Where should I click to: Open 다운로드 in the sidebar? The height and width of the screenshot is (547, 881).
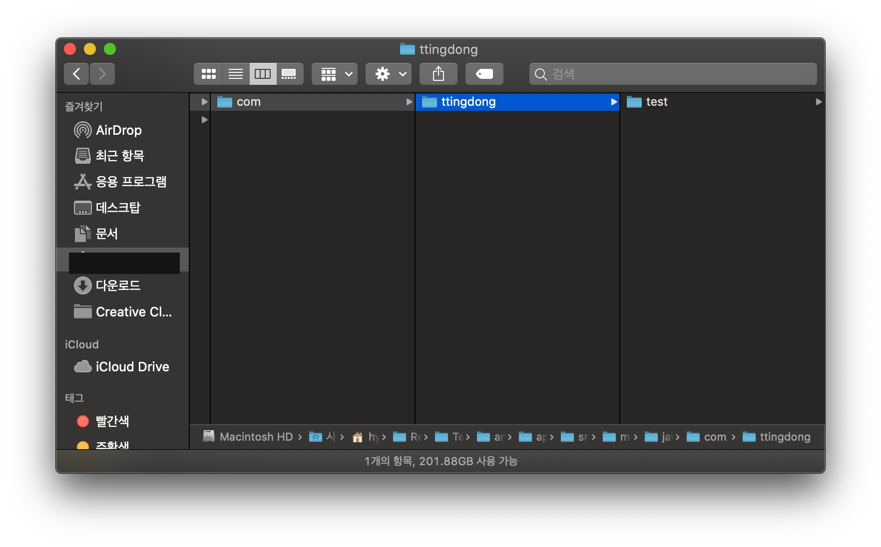click(122, 285)
